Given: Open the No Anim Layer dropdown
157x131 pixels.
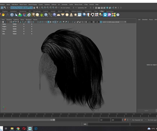Looking at the screenshot, I should point(152,120).
